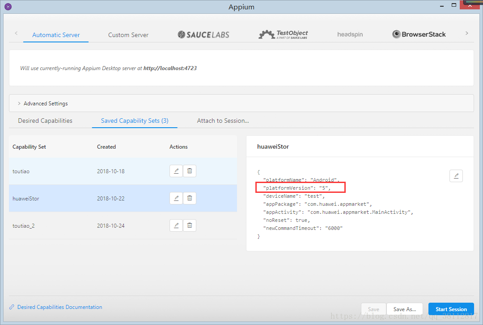Image resolution: width=483 pixels, height=325 pixels.
Task: Click the 2018-10-24 created date
Action: (110, 226)
